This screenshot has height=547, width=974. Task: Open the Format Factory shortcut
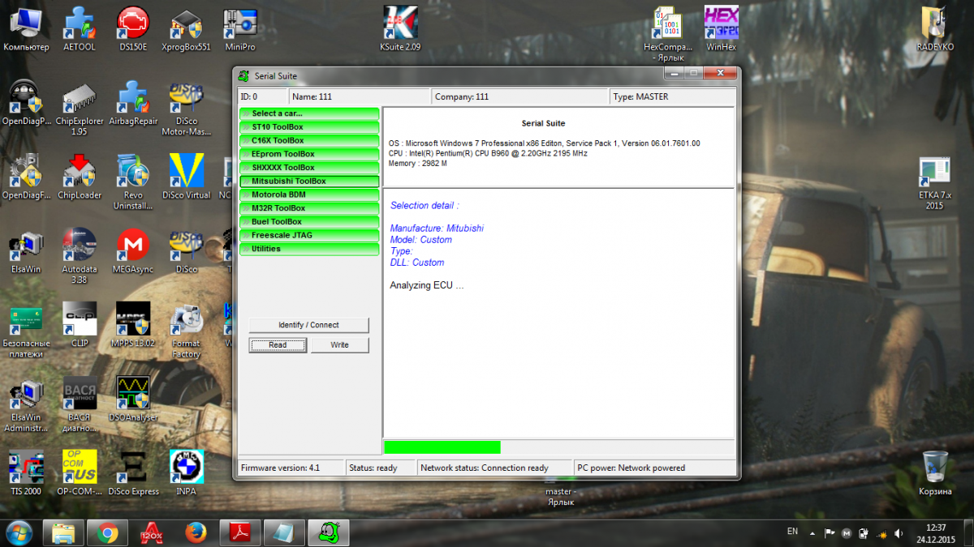pyautogui.click(x=186, y=331)
